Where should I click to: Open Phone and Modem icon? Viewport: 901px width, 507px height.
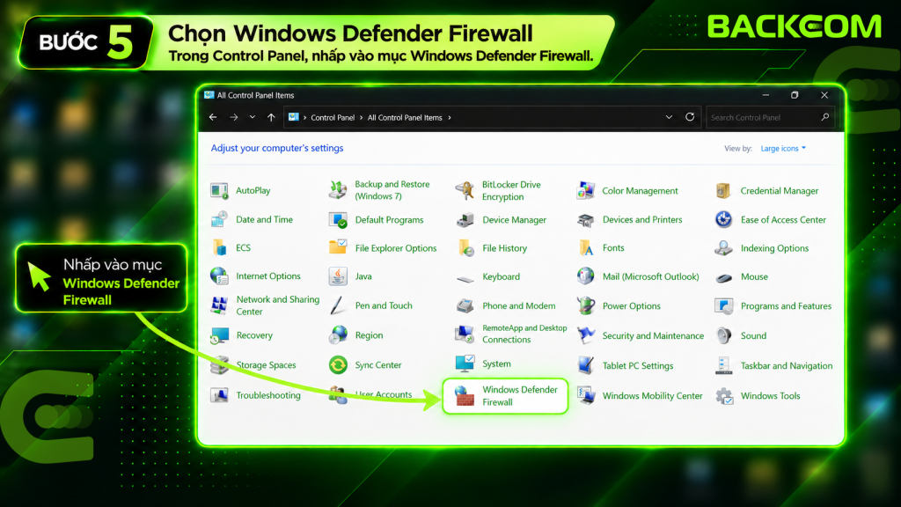(x=465, y=305)
